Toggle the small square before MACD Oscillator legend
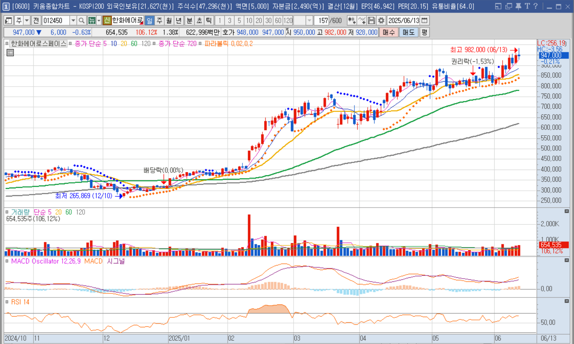574x344 pixels. click(x=7, y=261)
